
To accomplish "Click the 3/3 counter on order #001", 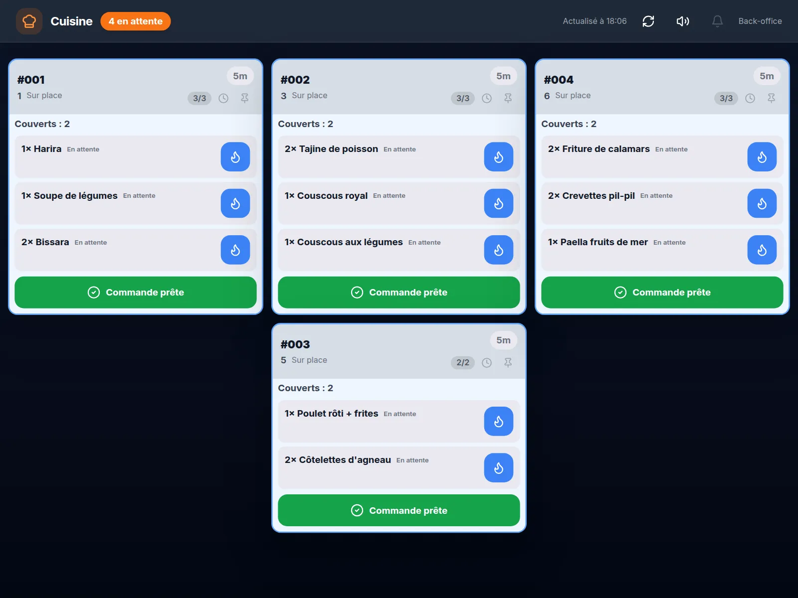I will pos(199,98).
